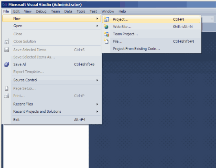
Task: Click the Page Setup icon
Action: pos(7,88)
